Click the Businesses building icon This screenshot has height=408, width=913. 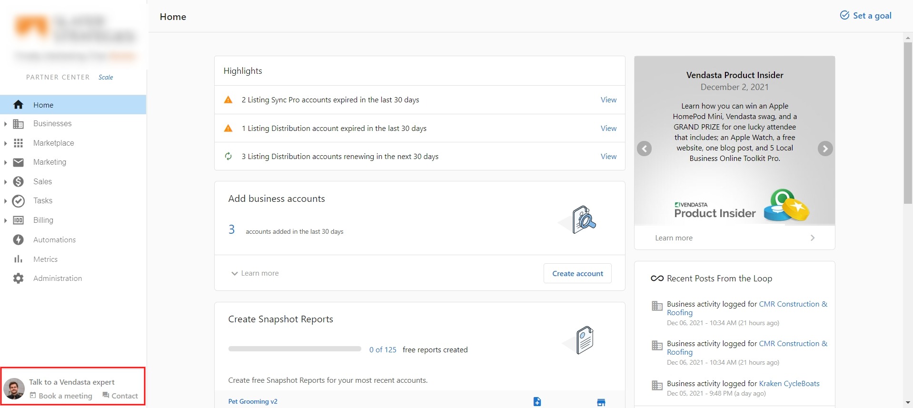point(18,124)
